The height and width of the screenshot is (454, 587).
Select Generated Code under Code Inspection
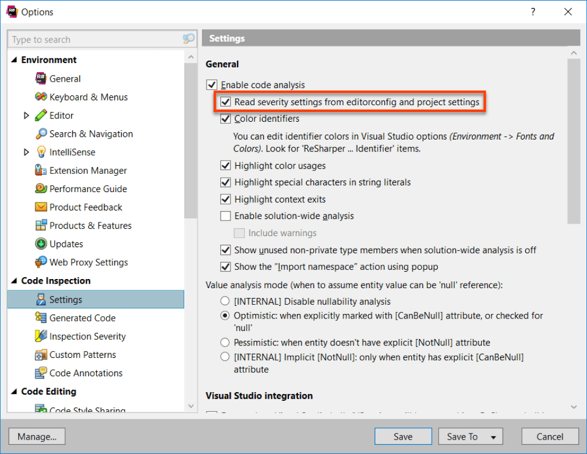(x=83, y=317)
